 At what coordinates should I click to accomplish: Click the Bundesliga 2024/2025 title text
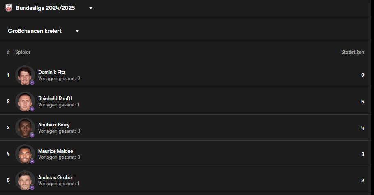(45, 8)
